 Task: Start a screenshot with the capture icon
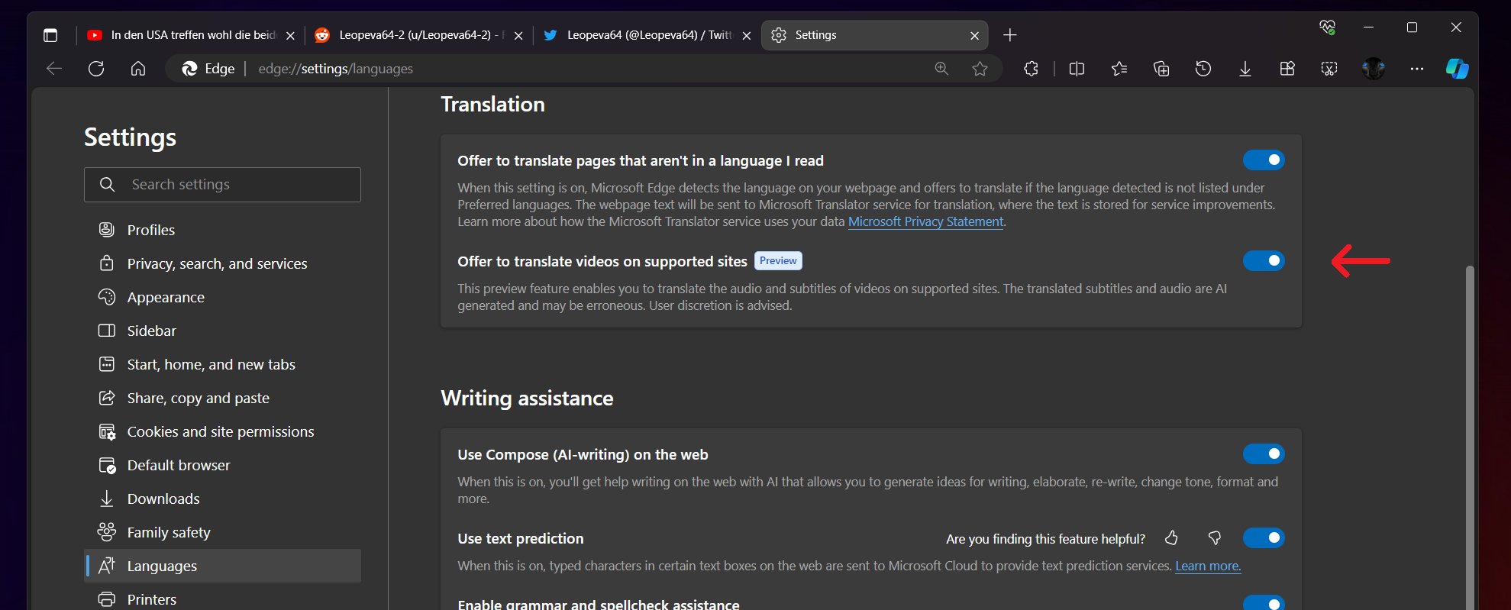point(1329,69)
